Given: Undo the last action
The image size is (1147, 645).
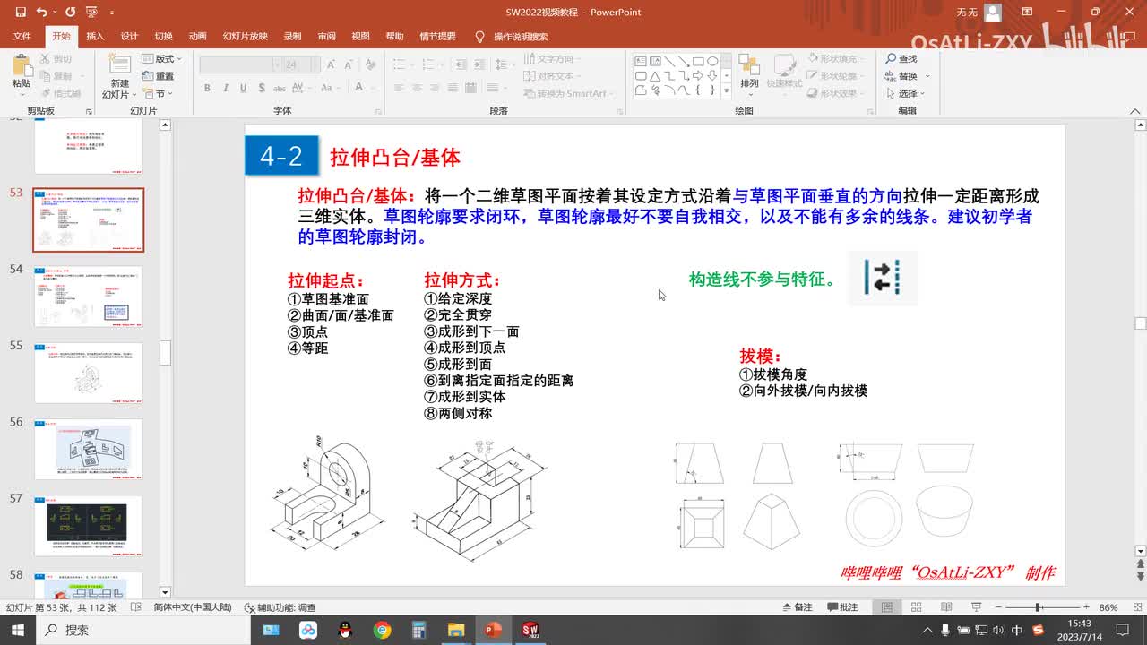Looking at the screenshot, I should coord(41,13).
